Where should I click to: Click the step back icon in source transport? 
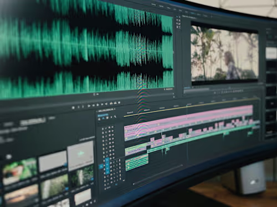[x=93, y=105]
